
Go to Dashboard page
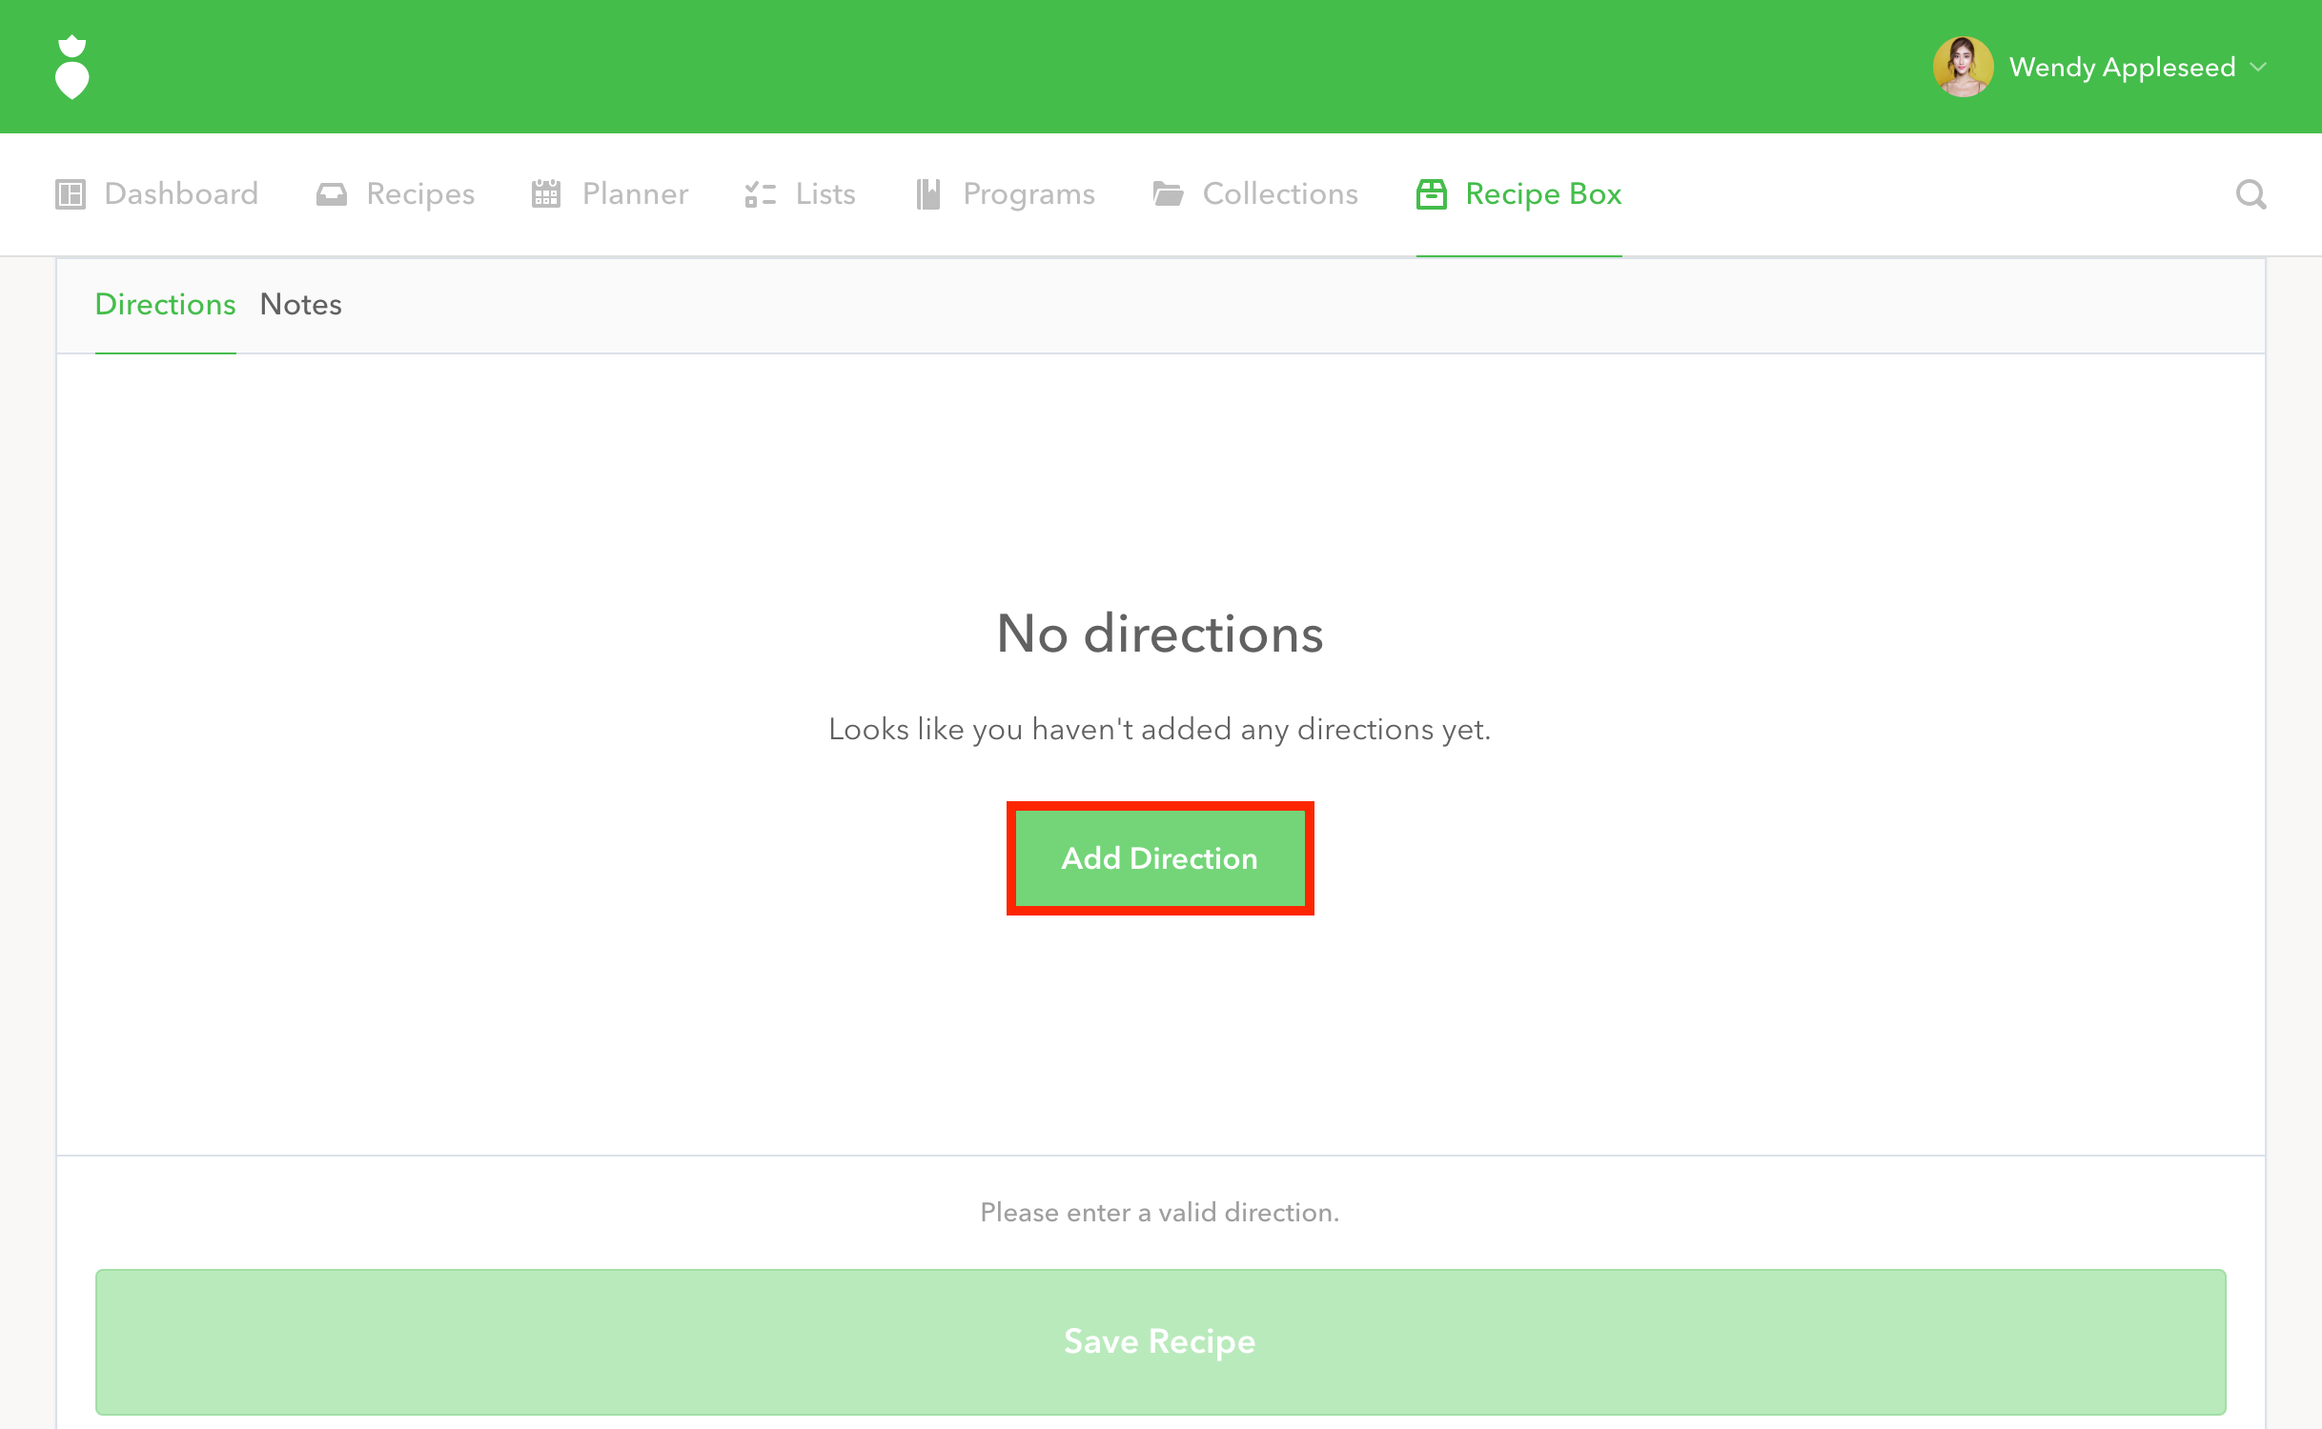click(181, 194)
